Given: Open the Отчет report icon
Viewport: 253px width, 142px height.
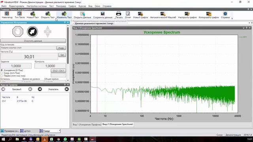Looking at the screenshot, I should (x=128, y=15).
